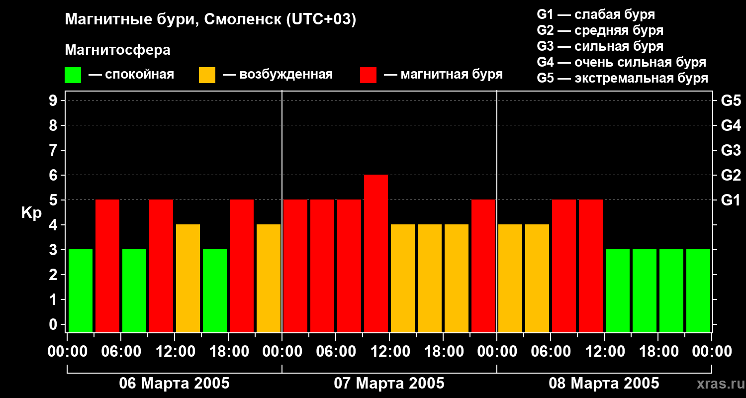Click the green 'спокойная' legend swatch
Viewport: 746px width, 398px height.
coord(73,75)
